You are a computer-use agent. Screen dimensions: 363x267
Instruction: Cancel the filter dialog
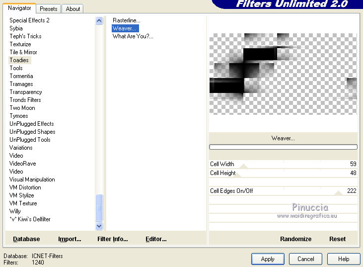tap(305, 259)
